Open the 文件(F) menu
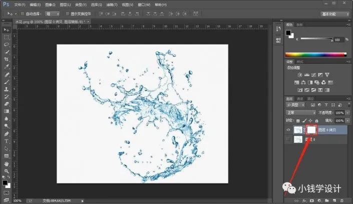Viewport: 353px width, 204px height. pos(20,4)
